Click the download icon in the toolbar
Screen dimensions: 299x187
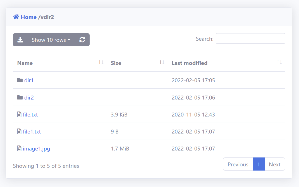tap(20, 40)
